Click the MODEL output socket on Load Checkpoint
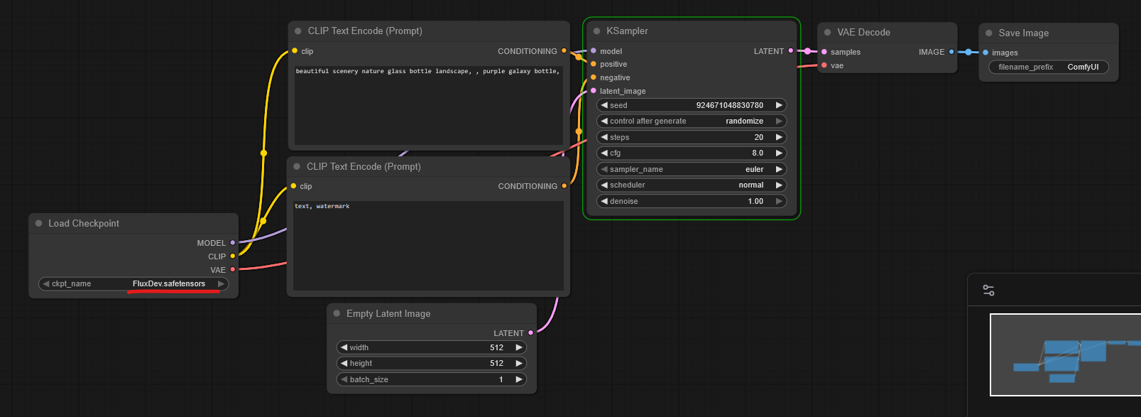Image resolution: width=1141 pixels, height=417 pixels. 232,243
